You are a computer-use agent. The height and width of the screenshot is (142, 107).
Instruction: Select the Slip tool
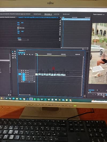tap(13, 56)
